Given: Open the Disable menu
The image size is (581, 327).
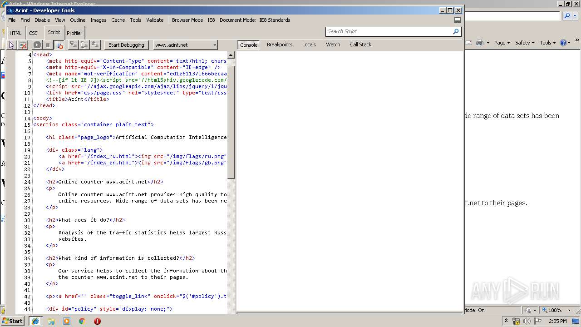Looking at the screenshot, I should pyautogui.click(x=42, y=20).
